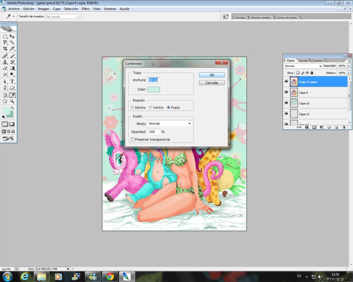Open the Pinceles palette tab

tap(240, 17)
